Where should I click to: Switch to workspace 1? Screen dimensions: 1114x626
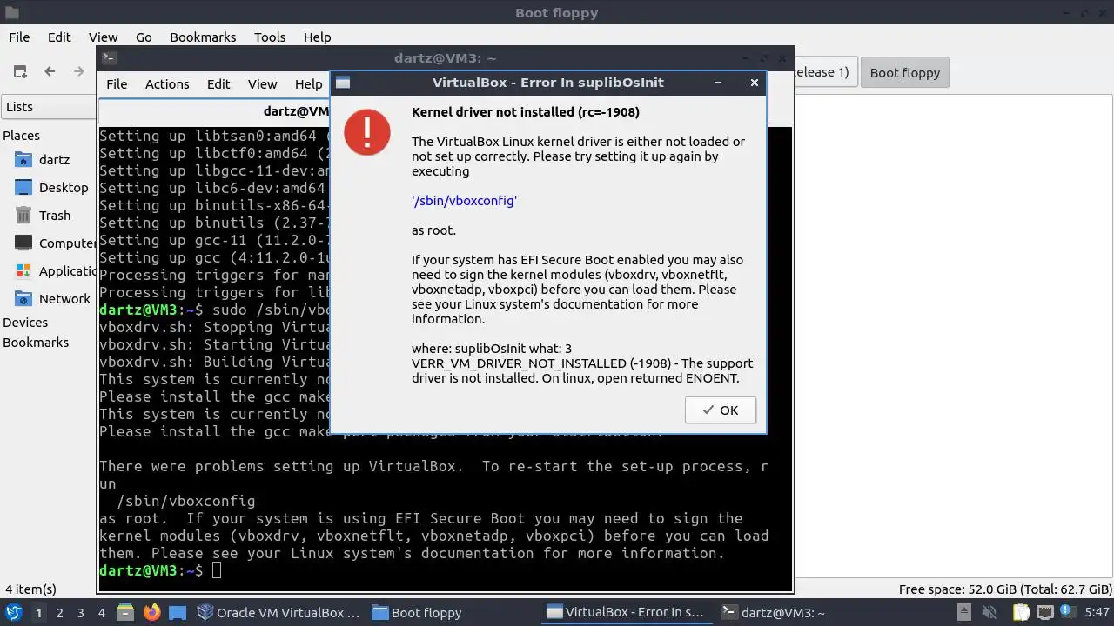coord(38,613)
